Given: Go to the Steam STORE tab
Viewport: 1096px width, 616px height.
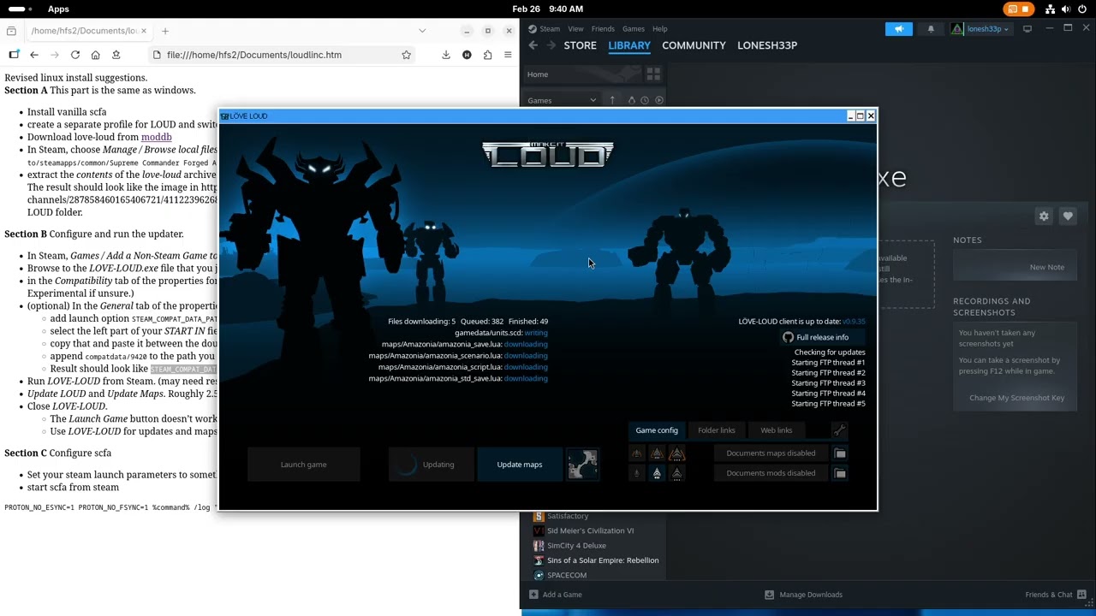Looking at the screenshot, I should click(580, 45).
